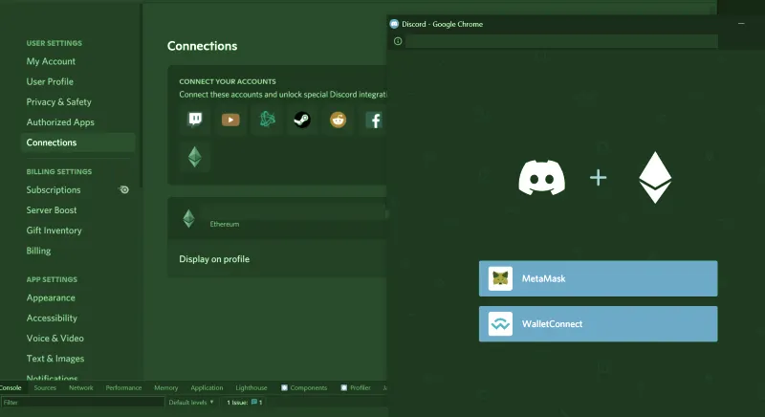Open the Lighthouse devtools tab
The height and width of the screenshot is (417, 765).
tap(251, 388)
